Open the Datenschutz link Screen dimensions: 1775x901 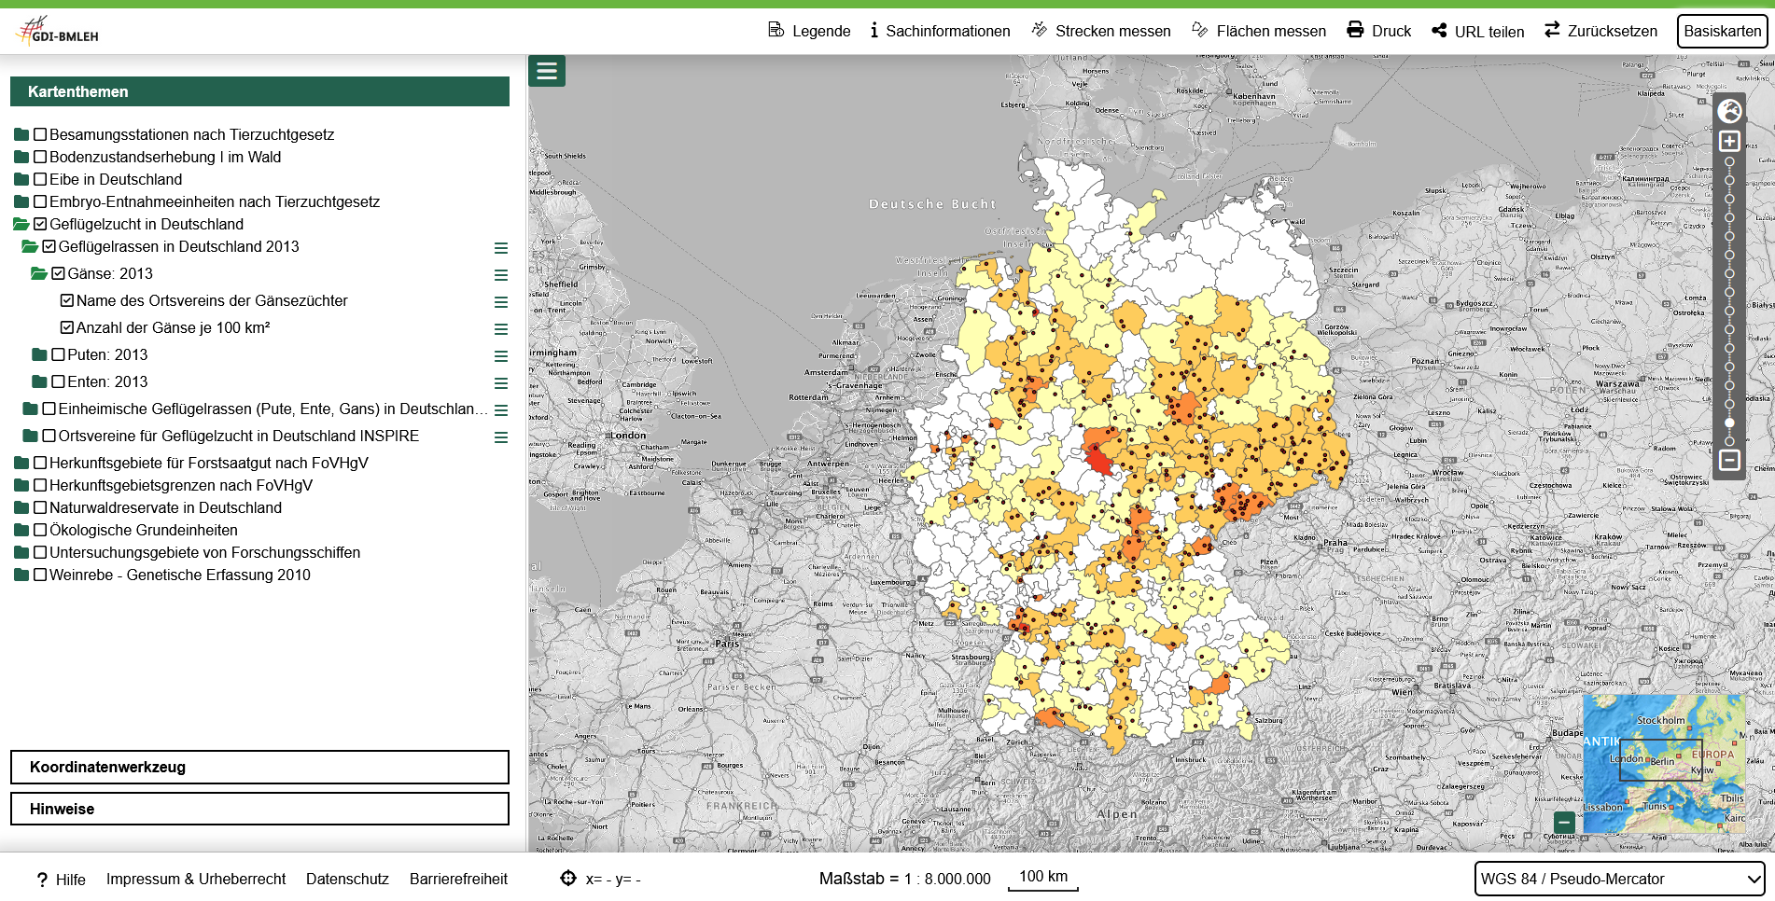pos(347,879)
